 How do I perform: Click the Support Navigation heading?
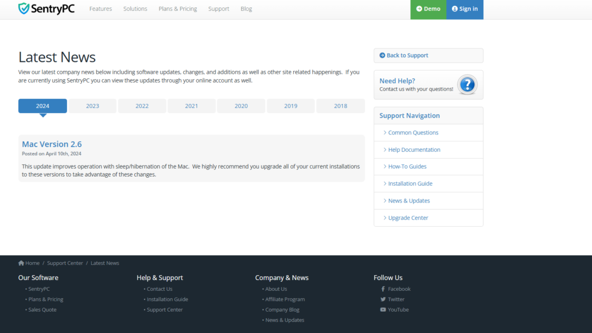coord(410,115)
